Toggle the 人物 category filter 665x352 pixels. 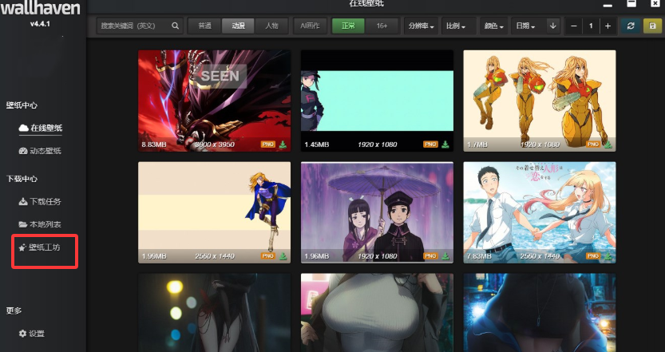pos(271,26)
